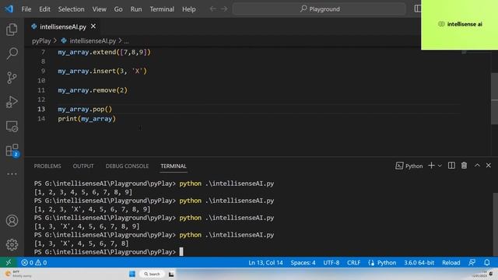This screenshot has height=280, width=498.
Task: Click the VS Code logo icon
Action: 9,9
